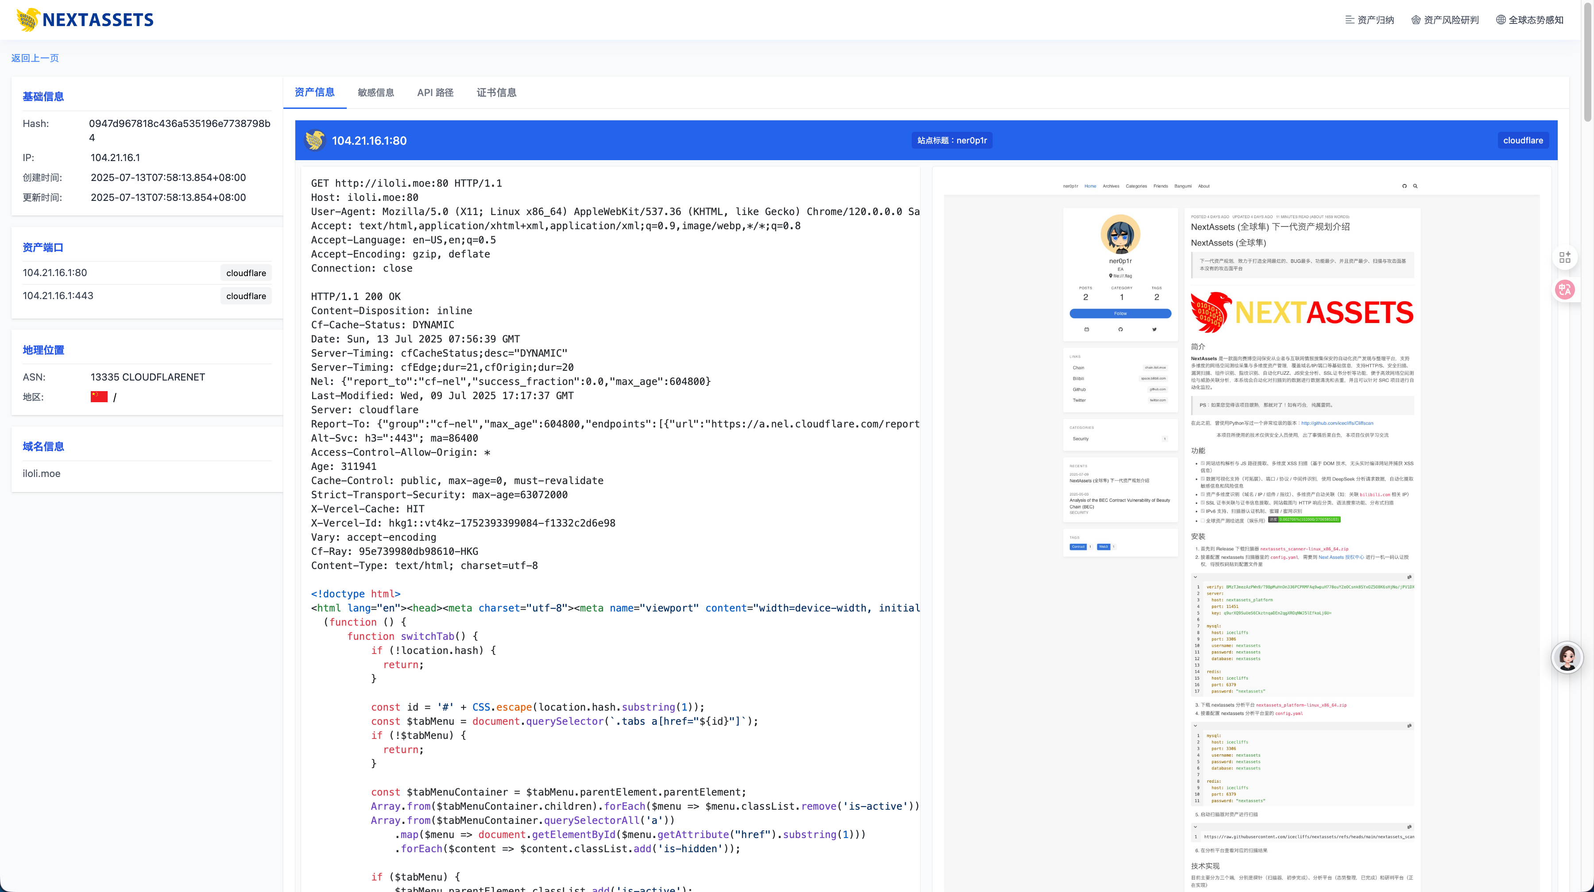Open the assistant avatar chat bubble
Viewport: 1594px width, 892px height.
tap(1567, 658)
